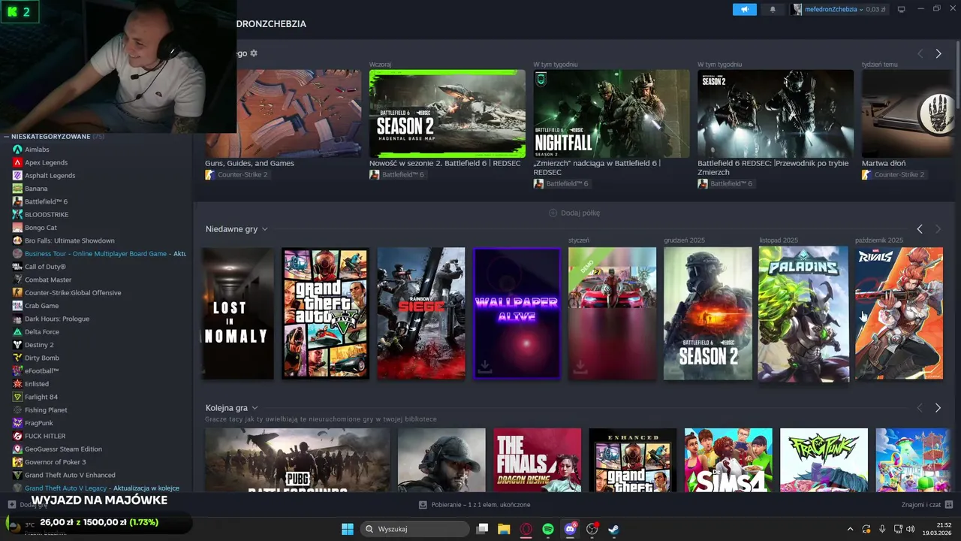The height and width of the screenshot is (541, 961).
Task: Select Battlefield™ 6 in the game list
Action: 46,201
